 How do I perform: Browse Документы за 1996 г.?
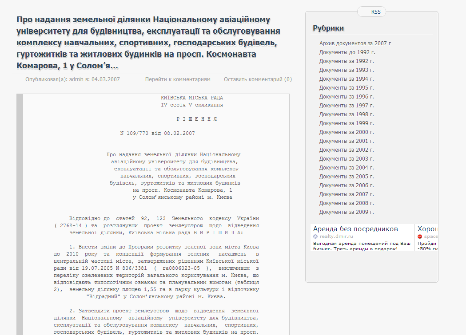347,97
